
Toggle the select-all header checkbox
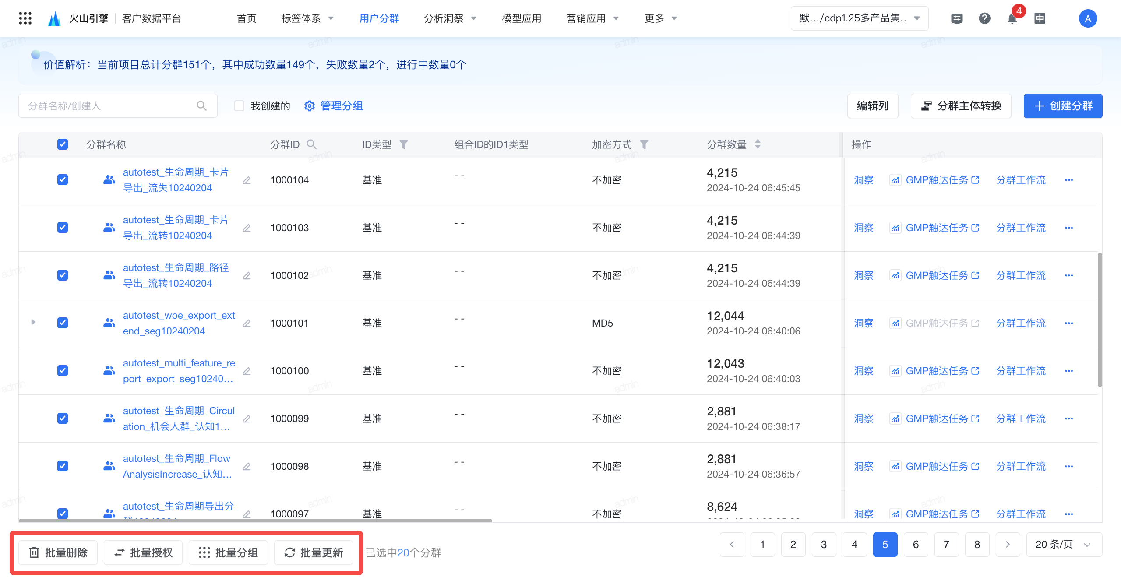coord(63,144)
